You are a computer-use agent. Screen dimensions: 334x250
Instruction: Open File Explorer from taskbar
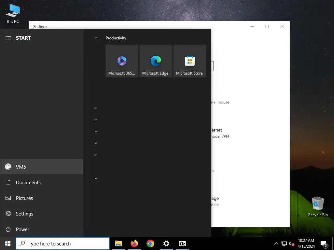click(118, 243)
